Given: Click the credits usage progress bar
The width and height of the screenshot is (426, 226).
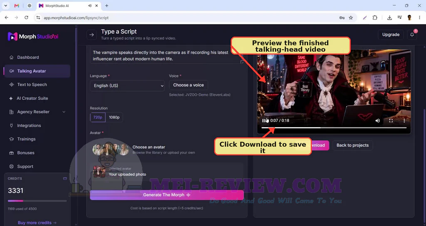Looking at the screenshot, I should 37,201.
